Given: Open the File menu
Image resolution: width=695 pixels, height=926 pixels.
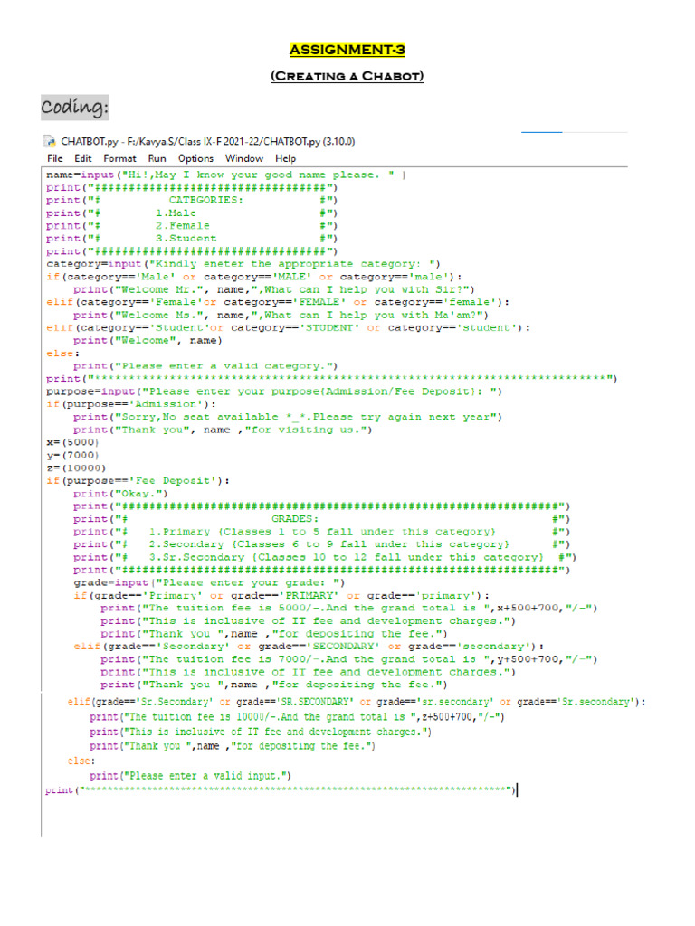Looking at the screenshot, I should point(55,158).
